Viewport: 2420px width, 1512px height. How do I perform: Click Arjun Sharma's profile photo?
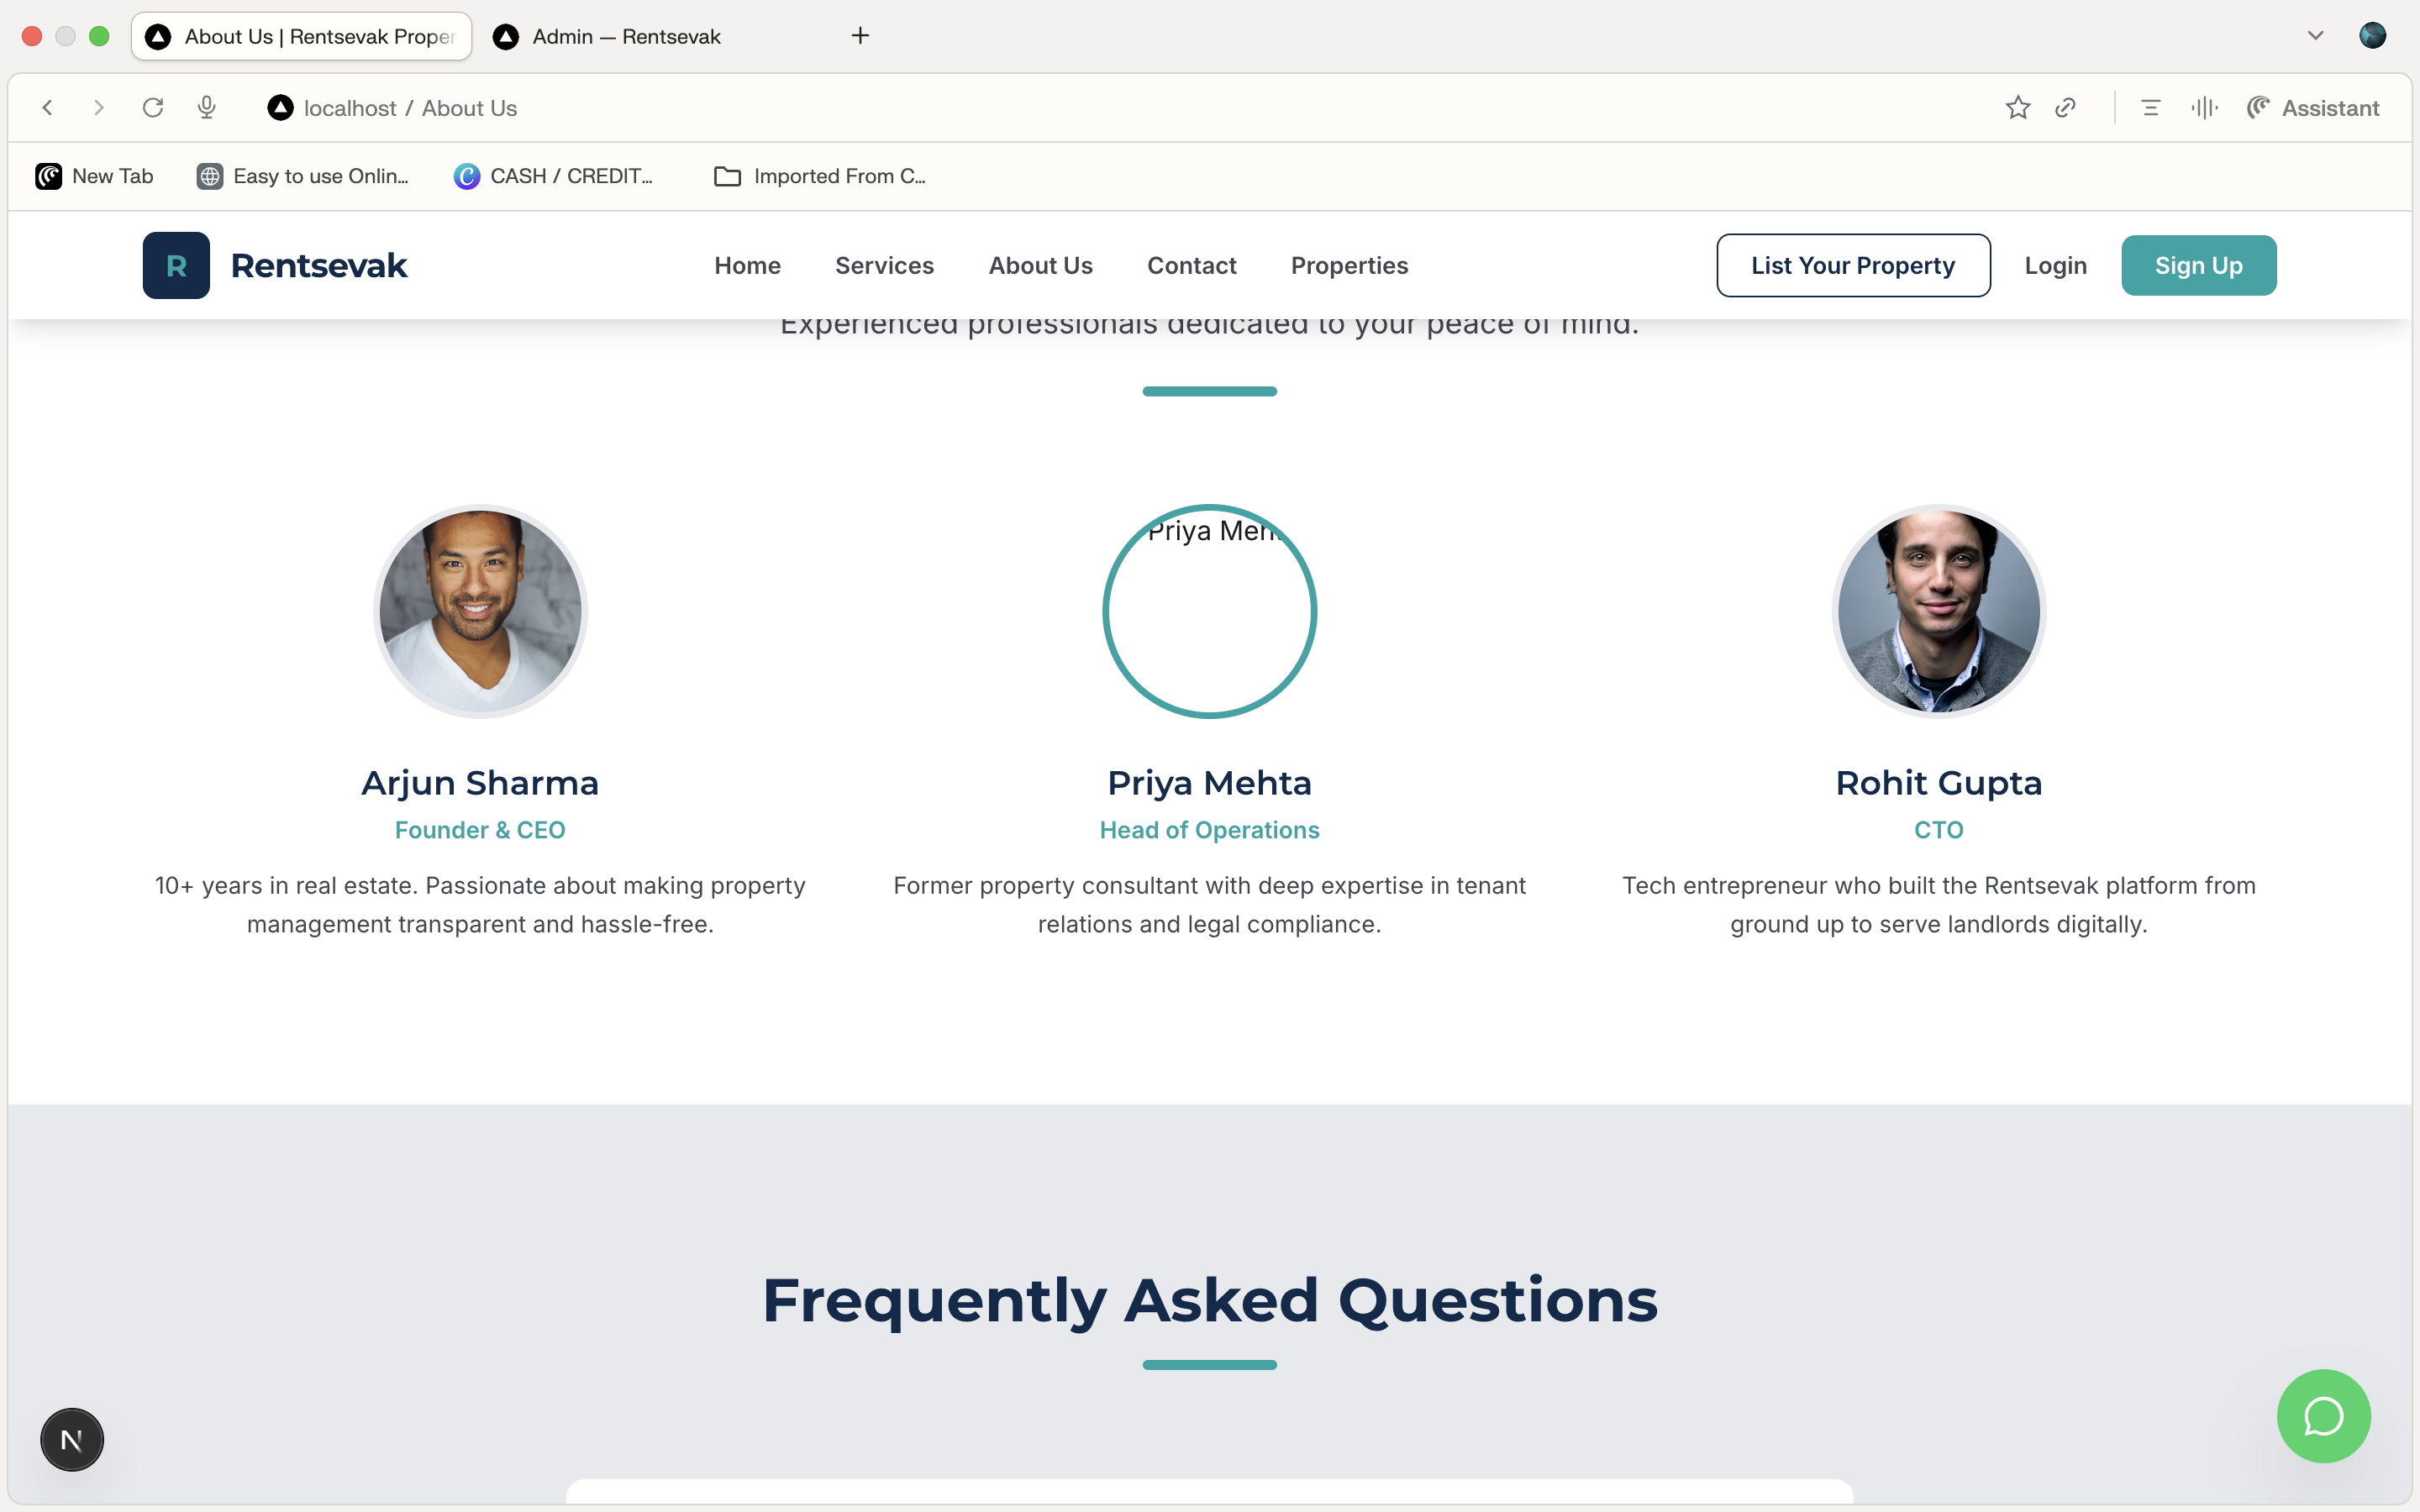tap(480, 611)
